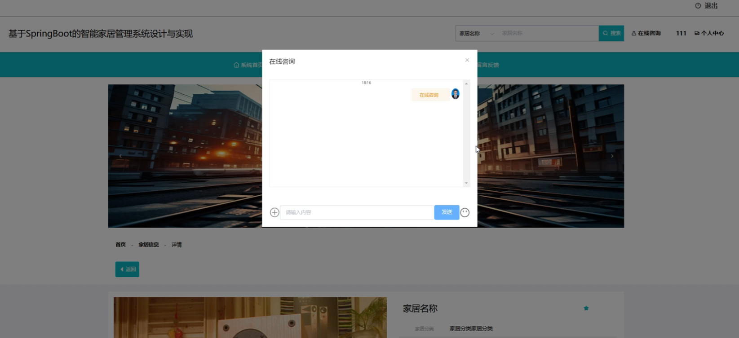Image resolution: width=739 pixels, height=338 pixels.
Task: Click the 家居分类家居分类 value text
Action: coord(471,329)
